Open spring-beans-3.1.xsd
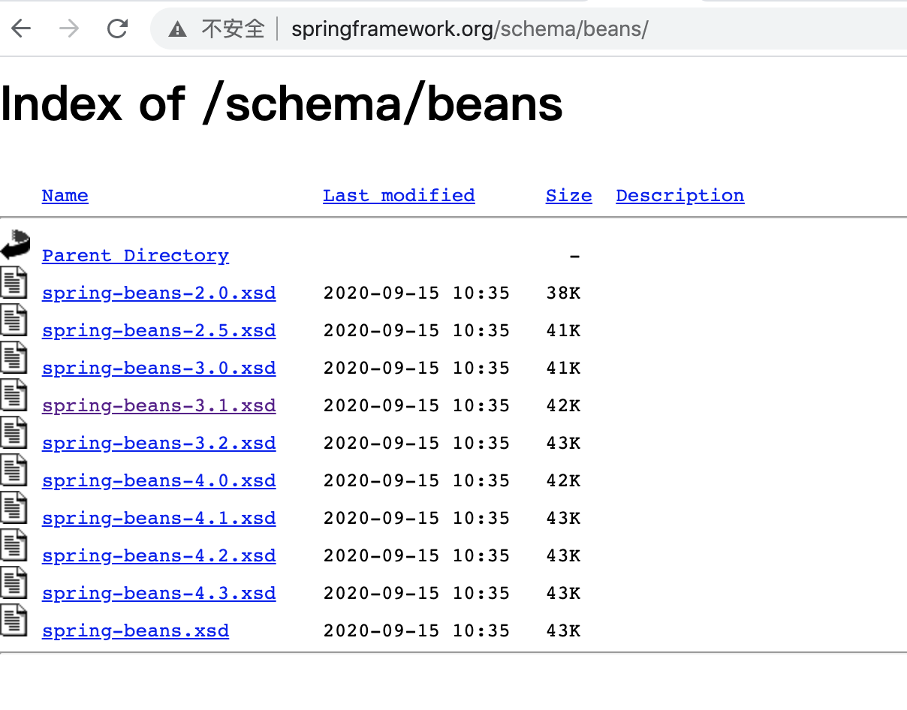907x710 pixels. (x=158, y=405)
